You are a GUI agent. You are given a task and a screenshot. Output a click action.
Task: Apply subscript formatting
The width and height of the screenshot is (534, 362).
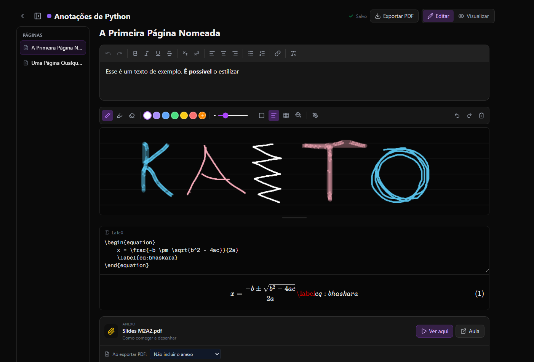pos(185,53)
